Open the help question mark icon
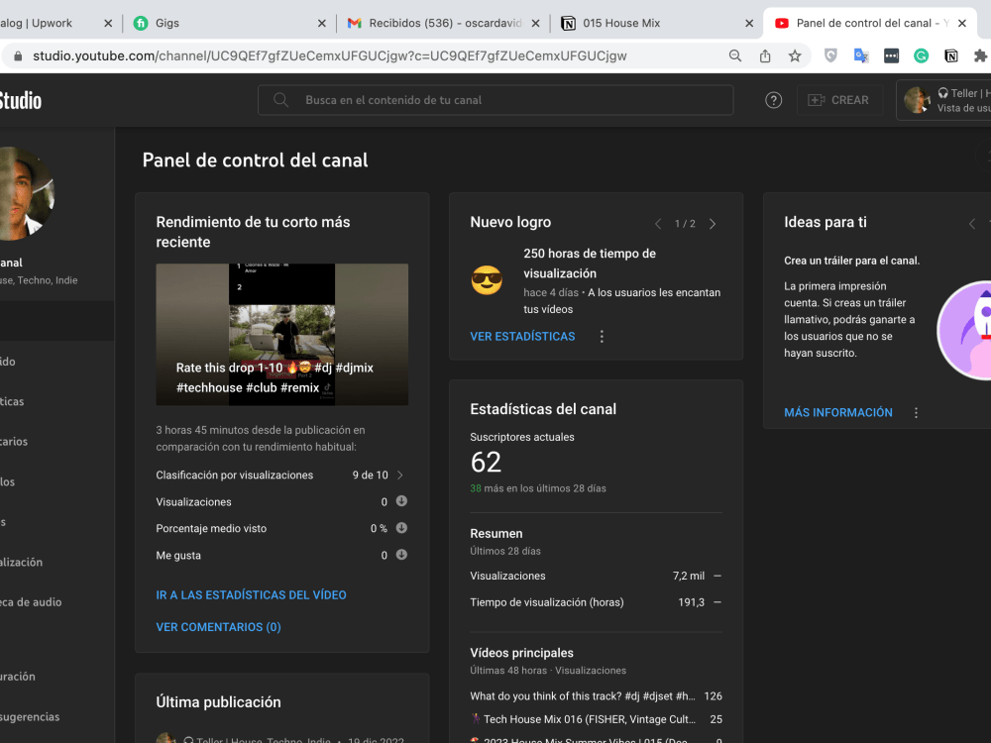Image resolution: width=991 pixels, height=743 pixels. (x=774, y=100)
